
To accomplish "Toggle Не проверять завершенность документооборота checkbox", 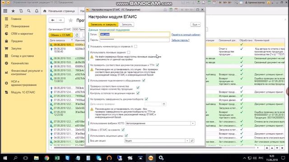I will coord(146,99).
